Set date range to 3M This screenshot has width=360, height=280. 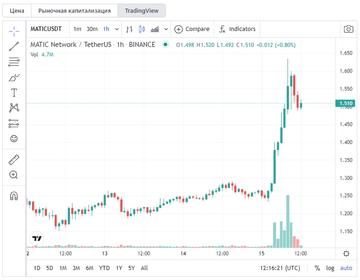click(x=76, y=268)
